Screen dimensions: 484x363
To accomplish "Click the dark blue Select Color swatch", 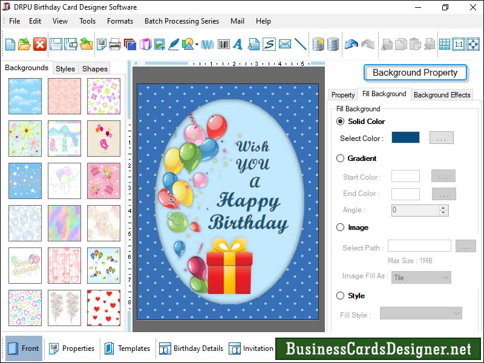I will [x=405, y=138].
